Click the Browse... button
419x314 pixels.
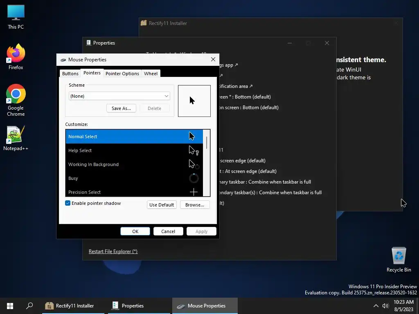click(195, 205)
